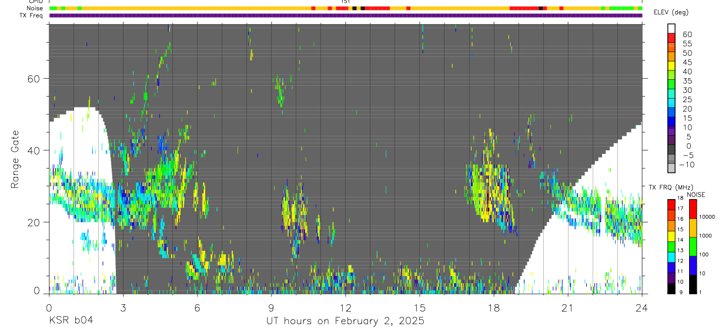Viewport: 722px width, 333px height.
Task: Pick the yellow swatch in TX FRQ scale
Action: [x=671, y=236]
